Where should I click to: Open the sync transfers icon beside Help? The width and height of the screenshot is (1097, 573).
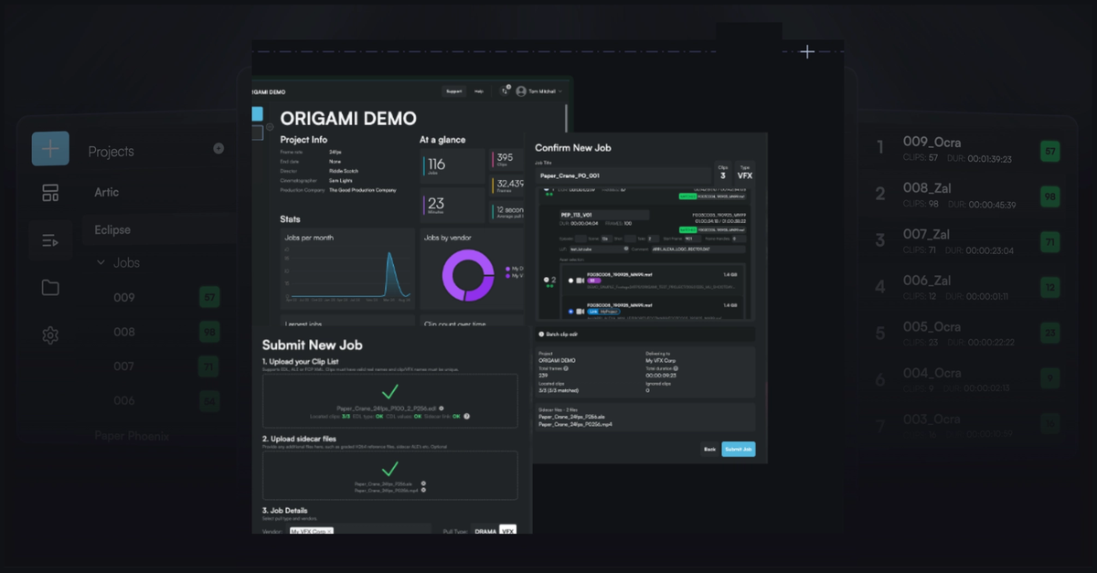505,91
